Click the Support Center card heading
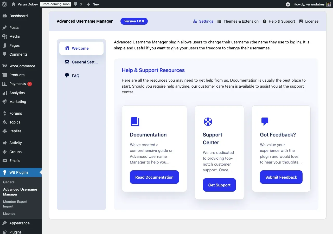The image size is (333, 234). tap(213, 139)
